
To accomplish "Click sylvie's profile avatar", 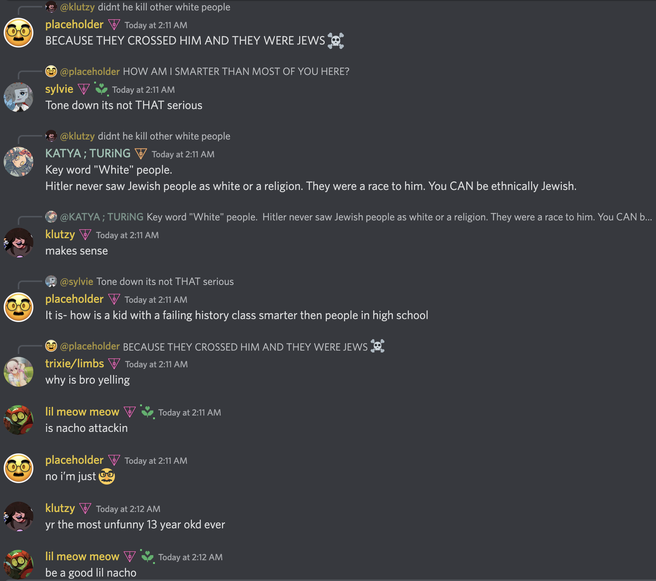I will 18,97.
